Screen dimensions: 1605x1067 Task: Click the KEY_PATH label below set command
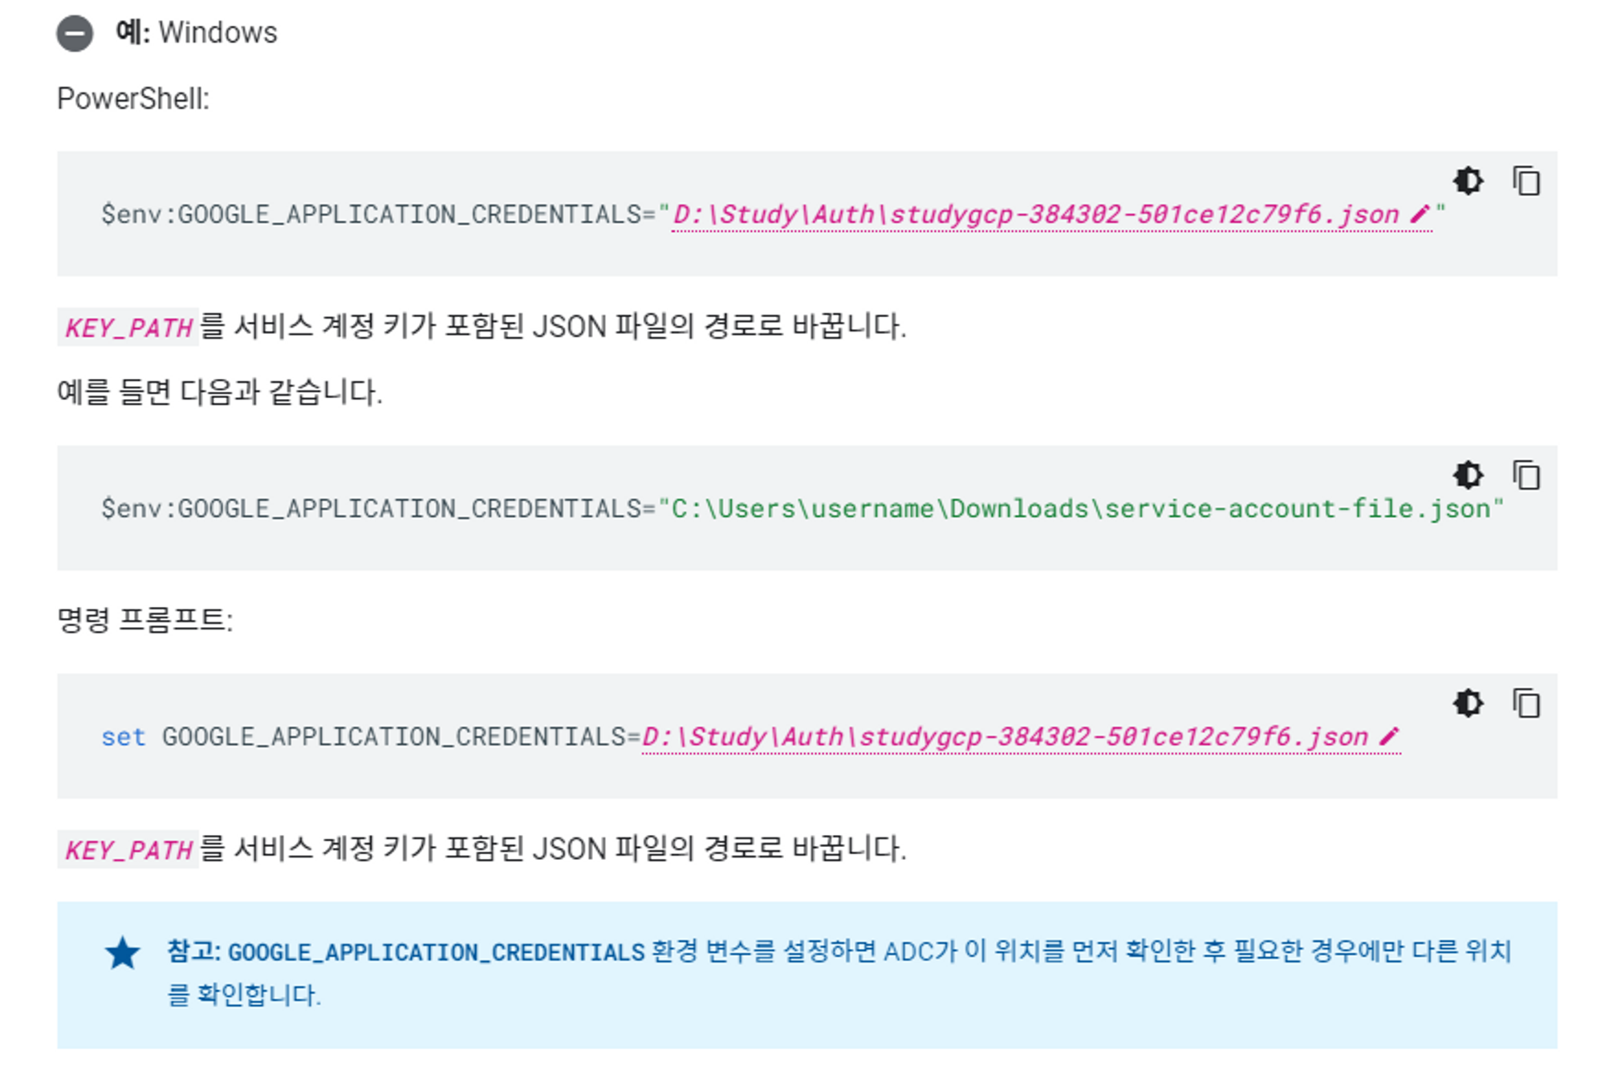click(128, 849)
